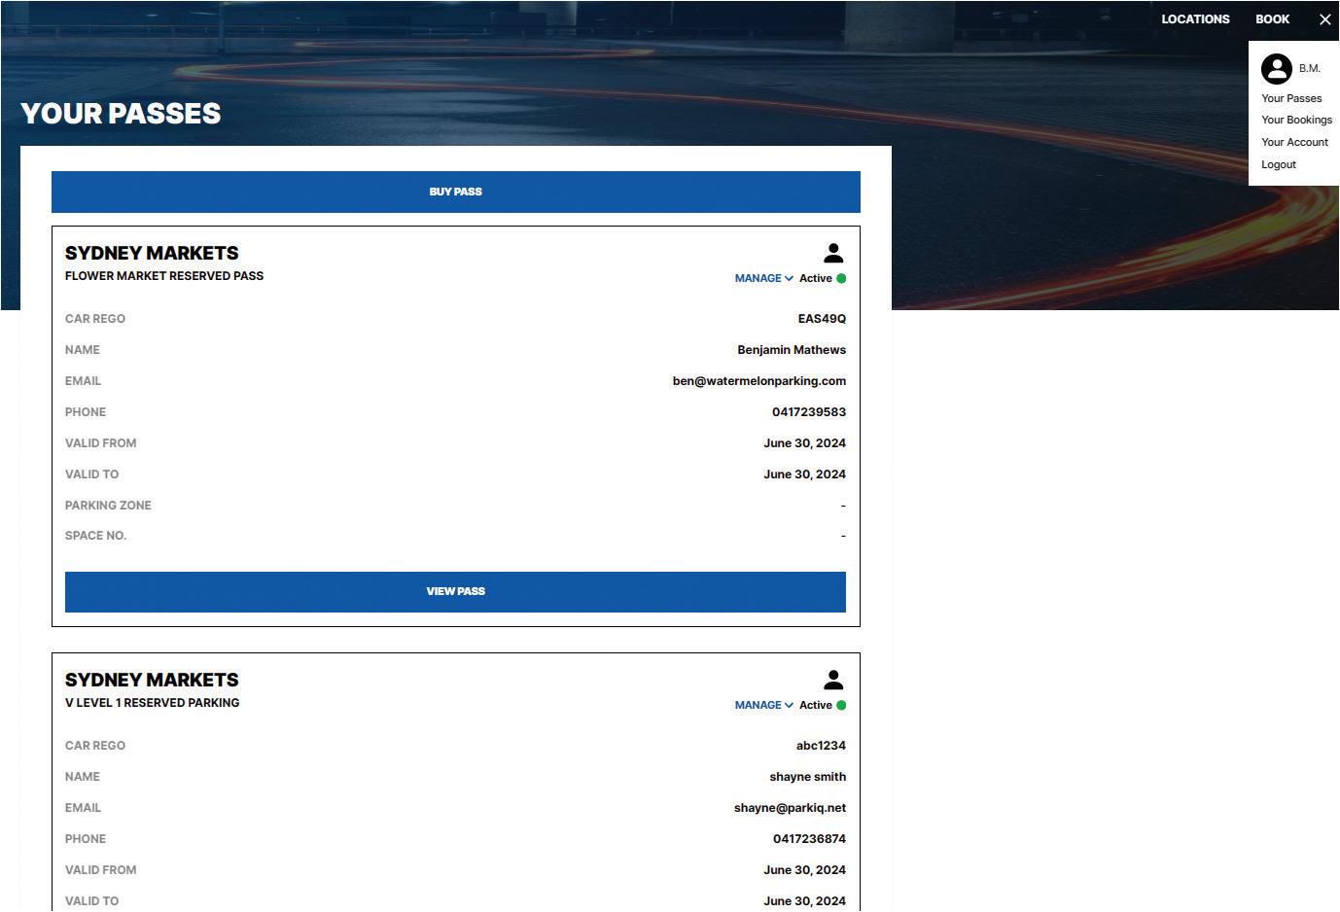This screenshot has width=1340, height=912.
Task: Click the Flower Market Reserved Pass subtitle
Action: pos(164,276)
